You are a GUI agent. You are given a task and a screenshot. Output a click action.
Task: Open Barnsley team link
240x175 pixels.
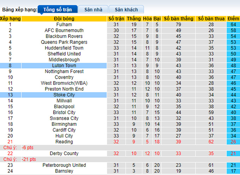tap(64, 171)
